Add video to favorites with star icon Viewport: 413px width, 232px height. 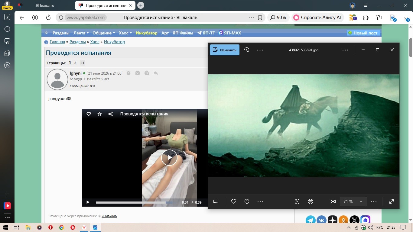click(99, 114)
